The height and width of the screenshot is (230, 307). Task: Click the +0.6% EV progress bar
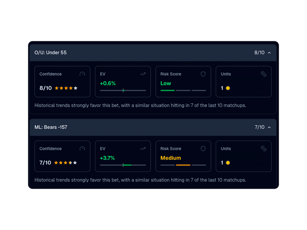point(123,90)
